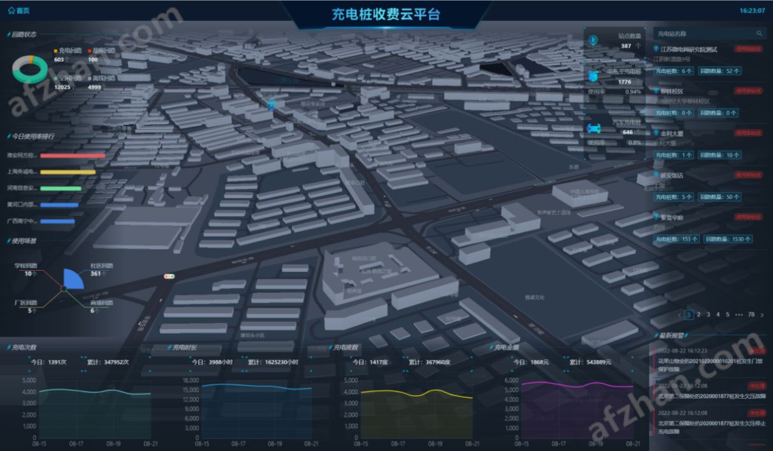Open the 花果山物业 door protection alarm message
Viewport: 773px width, 451px height.
(712, 364)
